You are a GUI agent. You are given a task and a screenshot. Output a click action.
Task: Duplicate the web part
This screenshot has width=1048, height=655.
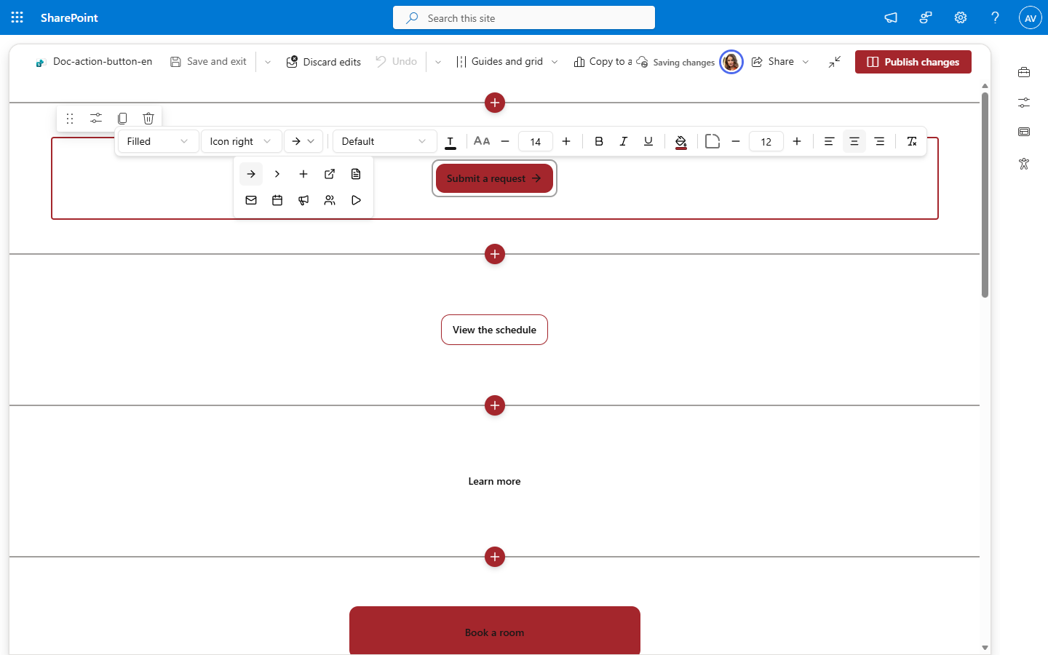click(122, 118)
